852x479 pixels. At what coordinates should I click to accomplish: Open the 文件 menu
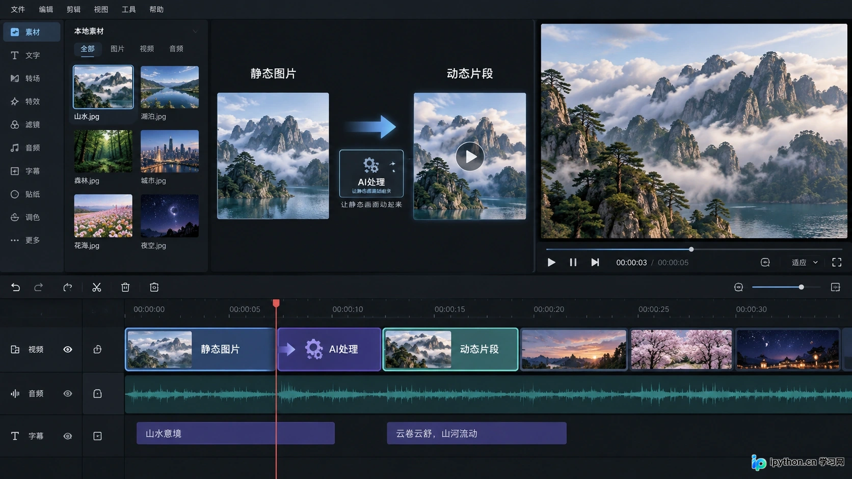(x=18, y=9)
